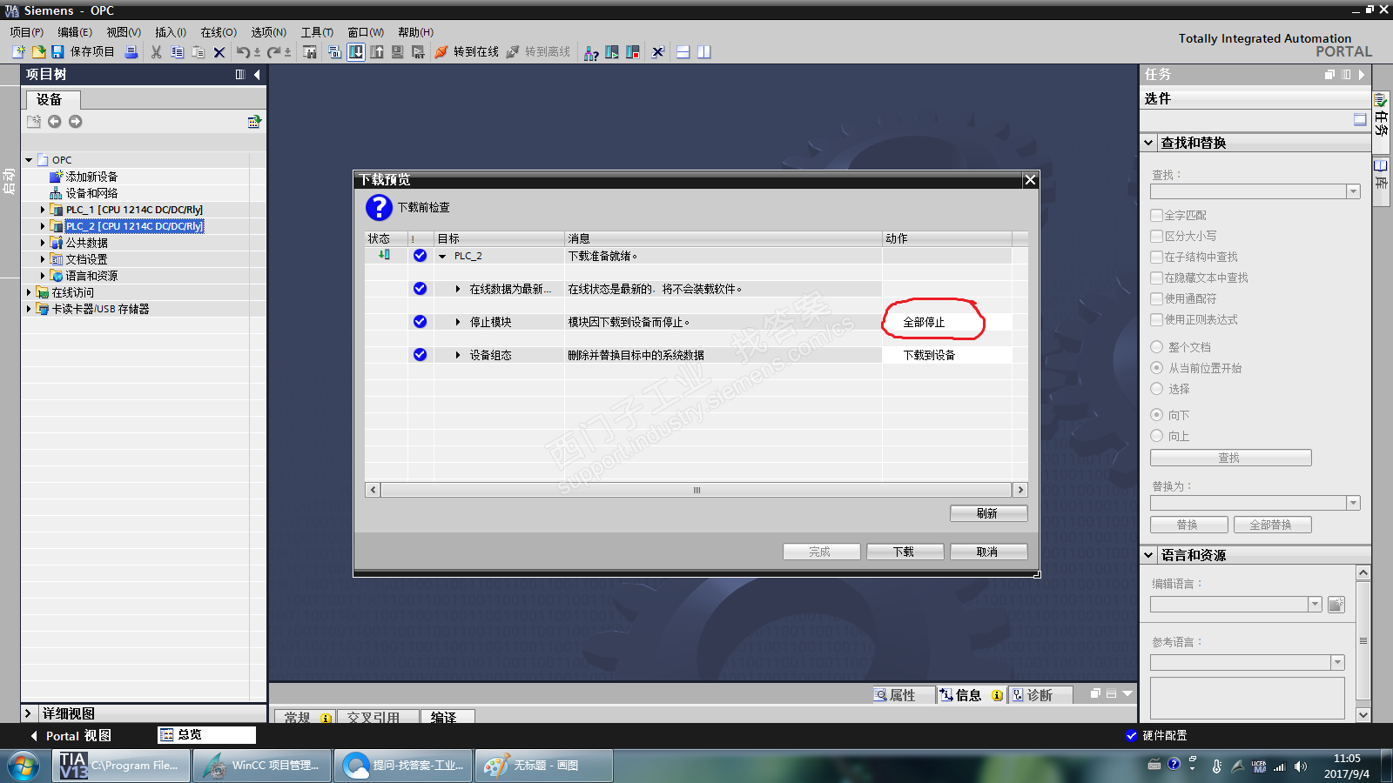Viewport: 1393px width, 783px height.
Task: Expand 停止模块 row in download dialog
Action: click(458, 322)
